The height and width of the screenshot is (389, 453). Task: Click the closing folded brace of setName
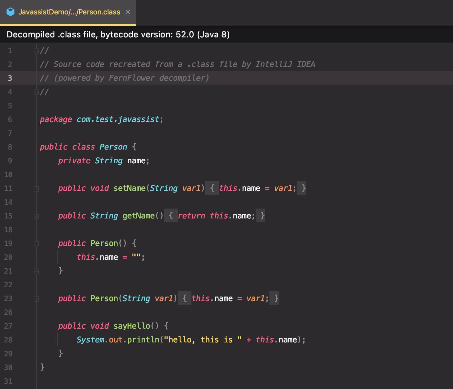tap(302, 188)
